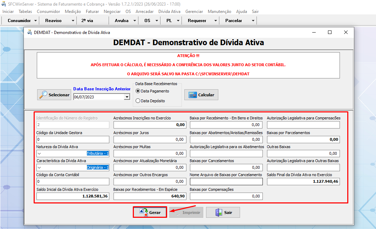Image resolution: width=376 pixels, height=229 pixels.
Task: Click the Ajuda menu item
Action: tap(241, 11)
